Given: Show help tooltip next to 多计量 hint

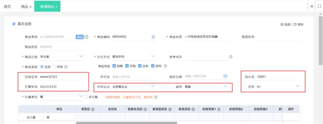Looking at the screenshot, I should pyautogui.click(x=156, y=97).
